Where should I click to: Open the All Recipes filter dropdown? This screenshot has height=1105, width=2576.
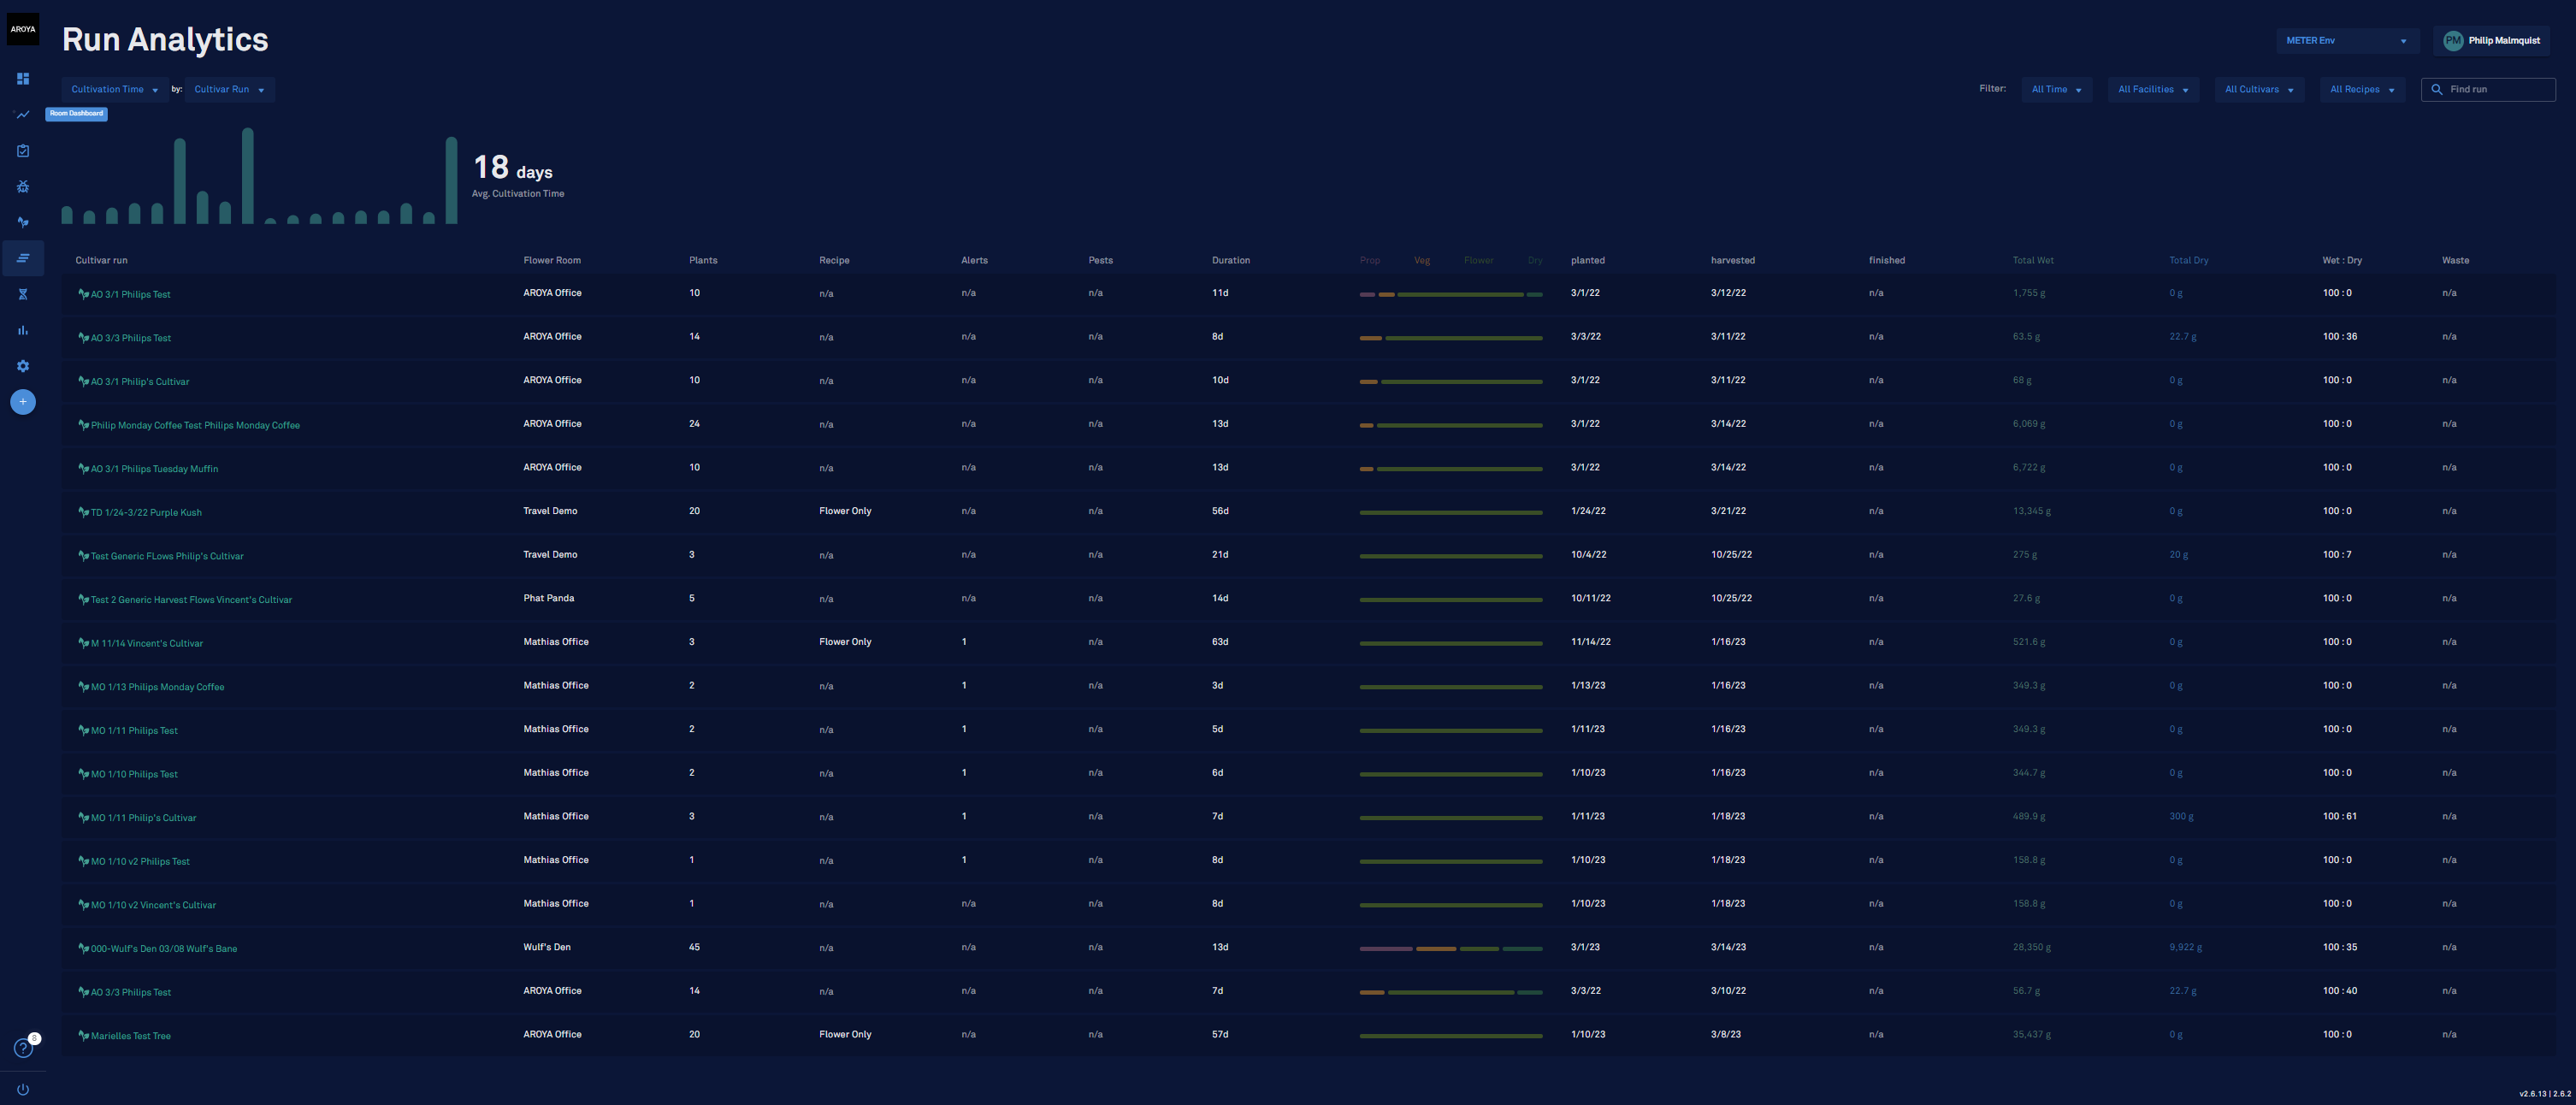click(x=2362, y=90)
